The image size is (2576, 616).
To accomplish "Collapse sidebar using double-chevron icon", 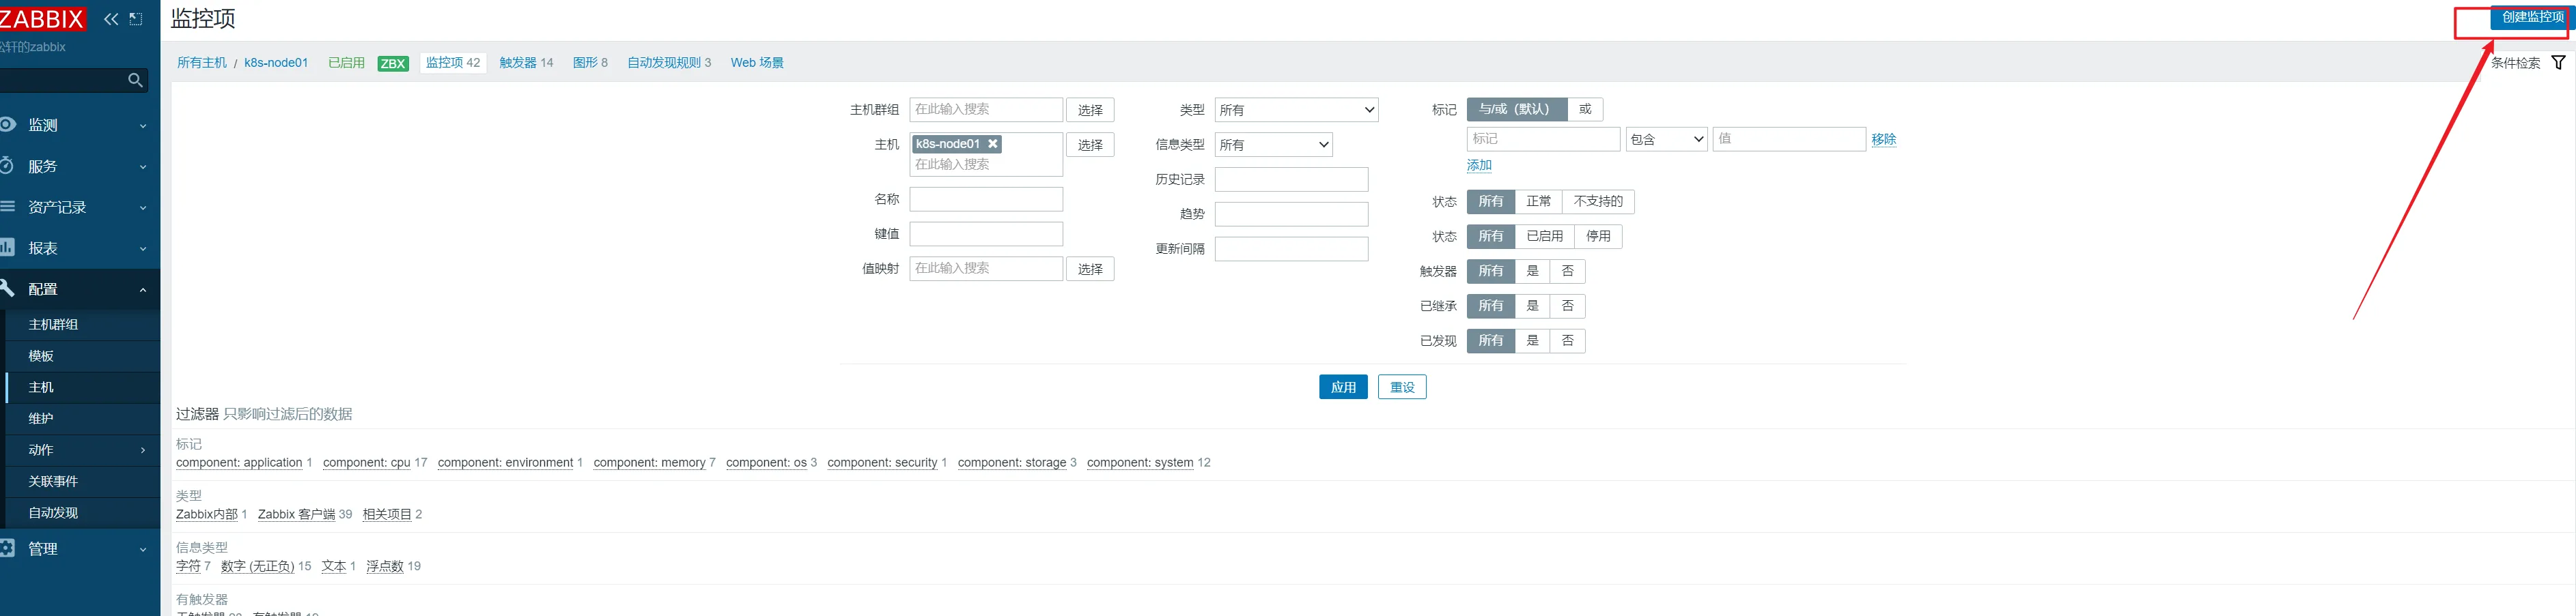I will point(111,19).
